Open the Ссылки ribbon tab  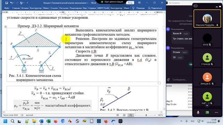point(54,8)
